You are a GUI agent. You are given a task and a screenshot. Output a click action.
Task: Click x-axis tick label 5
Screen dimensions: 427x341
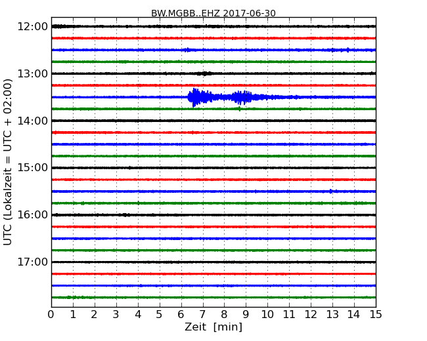(x=160, y=315)
